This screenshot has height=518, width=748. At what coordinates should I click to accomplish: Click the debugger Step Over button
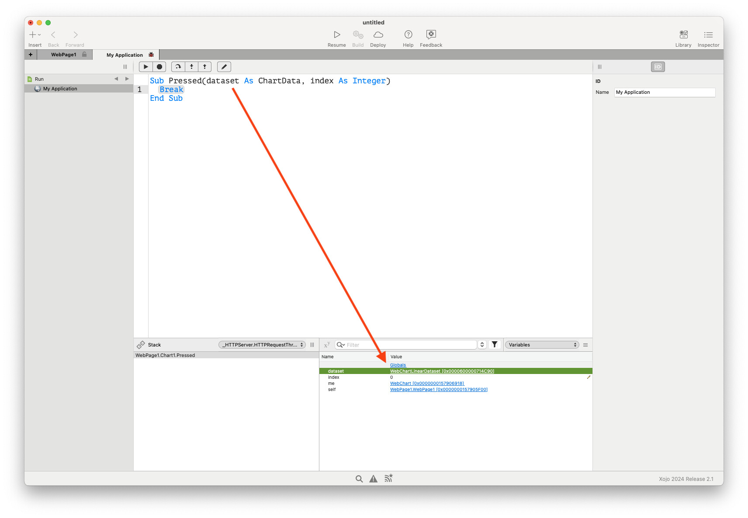(178, 67)
